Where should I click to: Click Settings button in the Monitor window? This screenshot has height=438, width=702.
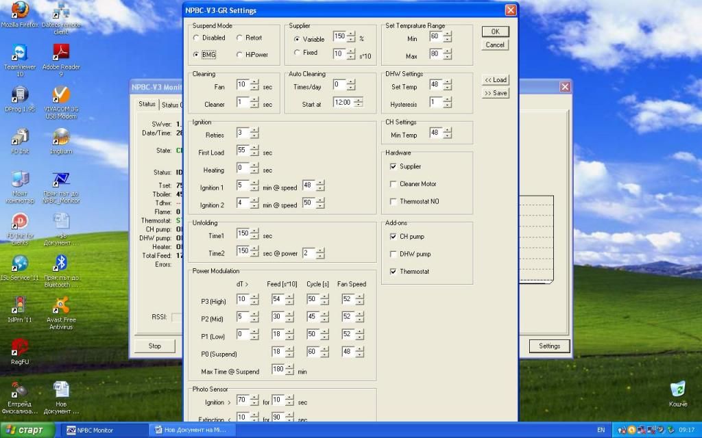coord(549,346)
